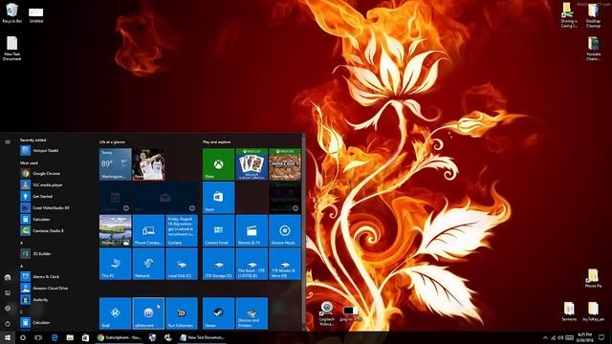Jump to letter A heading in app list
The image size is (612, 344).
(21, 266)
